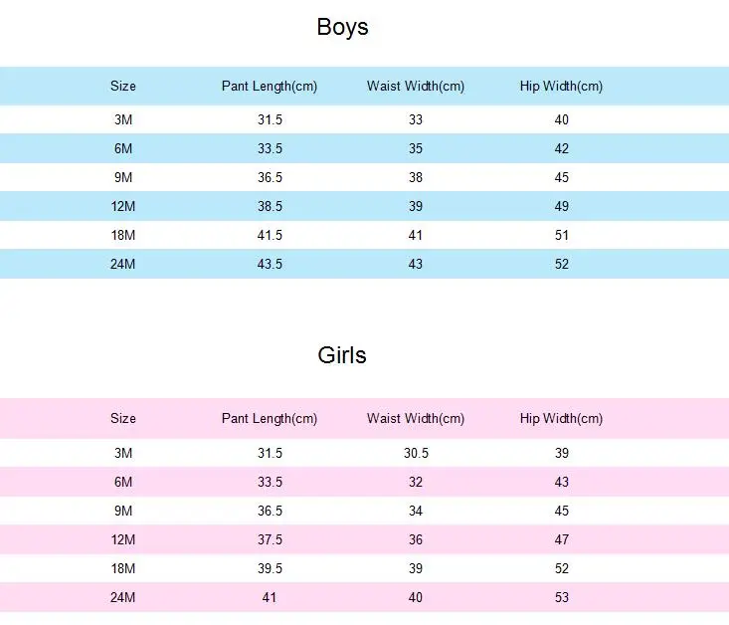Select Hip Width(cm) header in Girls table
This screenshot has width=729, height=625.
561,418
